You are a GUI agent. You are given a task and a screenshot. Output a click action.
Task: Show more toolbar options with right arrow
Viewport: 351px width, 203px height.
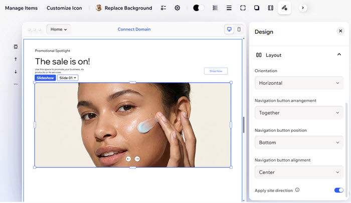302,8
